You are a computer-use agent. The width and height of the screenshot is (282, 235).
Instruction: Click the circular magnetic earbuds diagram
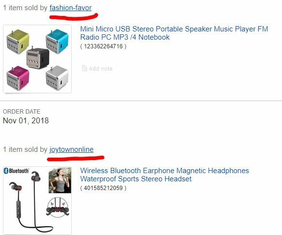(58, 207)
